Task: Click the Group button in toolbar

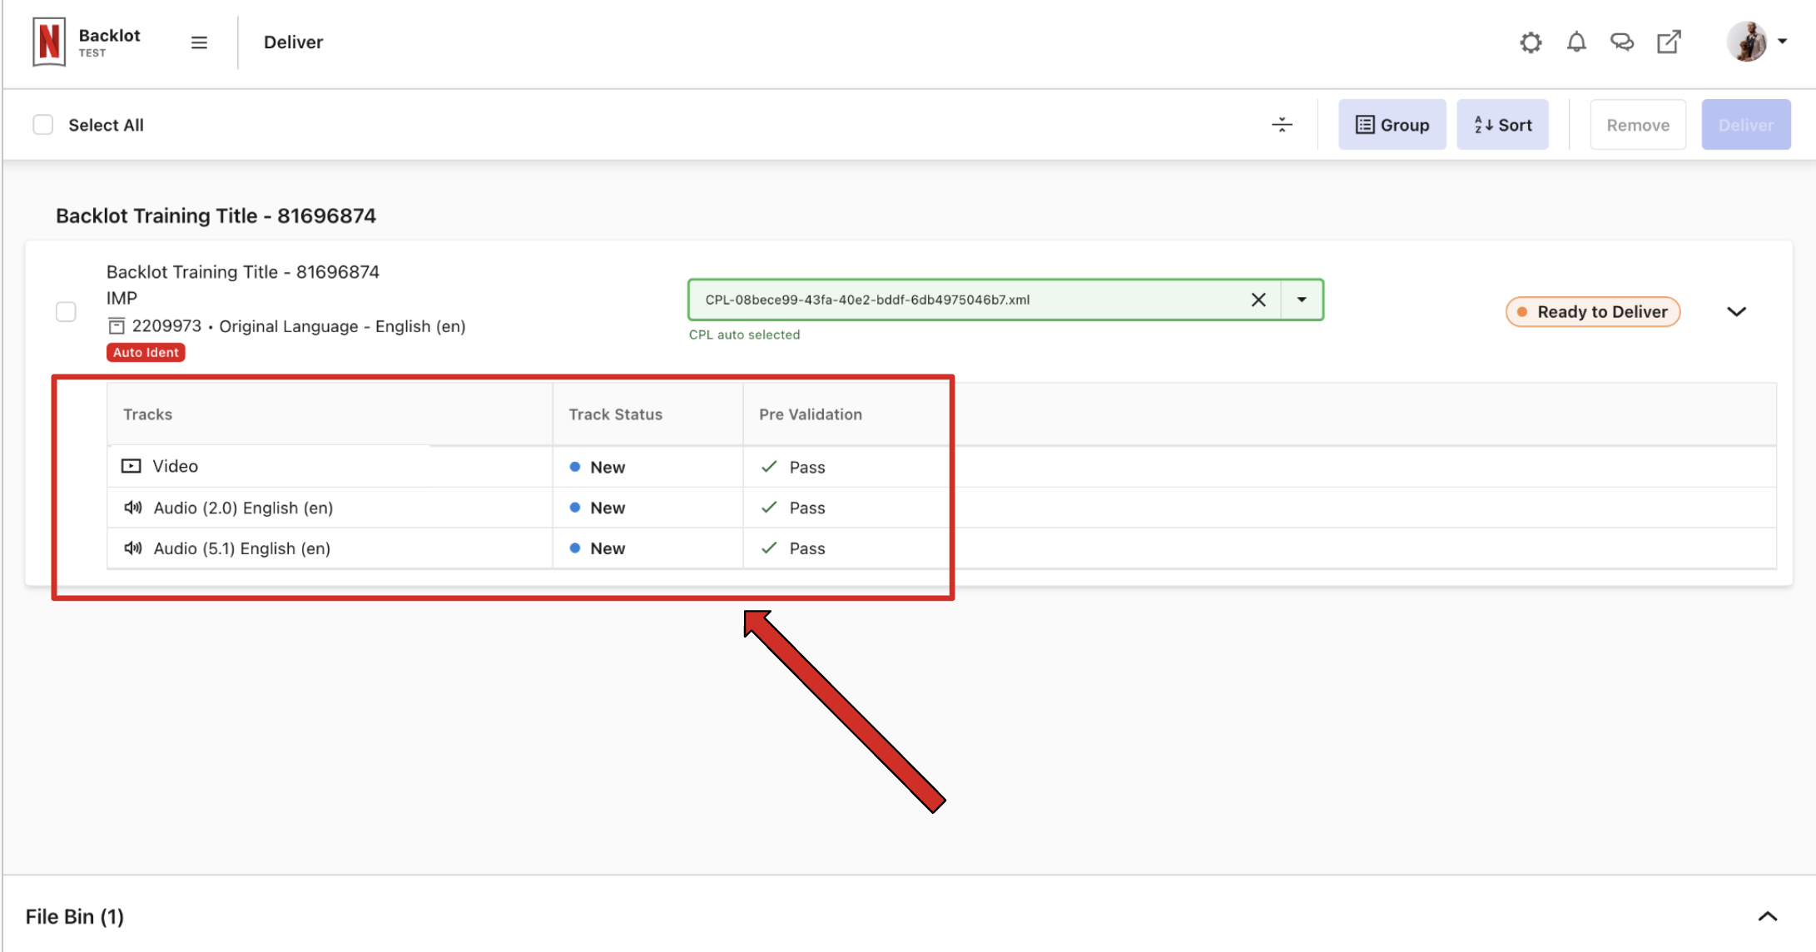Action: pyautogui.click(x=1391, y=125)
